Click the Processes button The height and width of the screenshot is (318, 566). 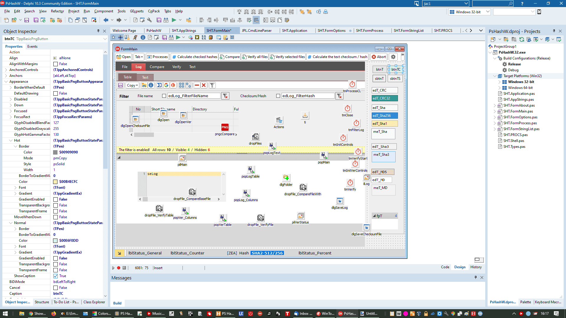pyautogui.click(x=157, y=57)
